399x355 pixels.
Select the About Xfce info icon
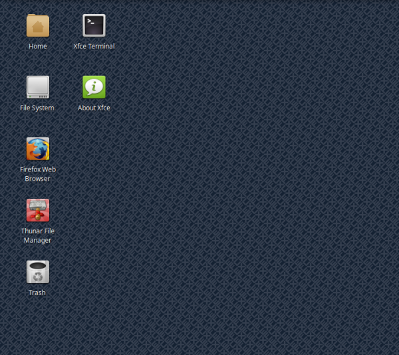tap(94, 87)
